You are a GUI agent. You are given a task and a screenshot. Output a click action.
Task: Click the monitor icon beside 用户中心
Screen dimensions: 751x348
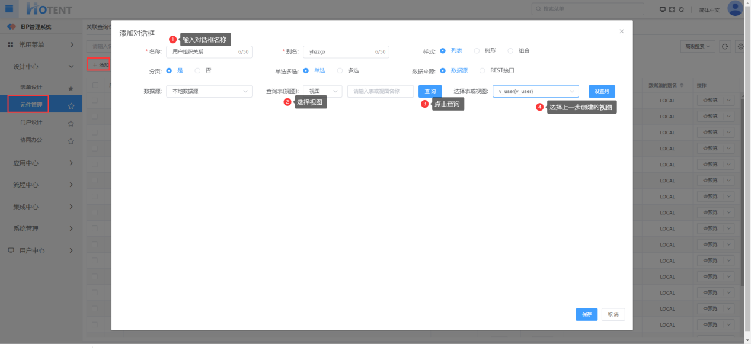pos(11,250)
